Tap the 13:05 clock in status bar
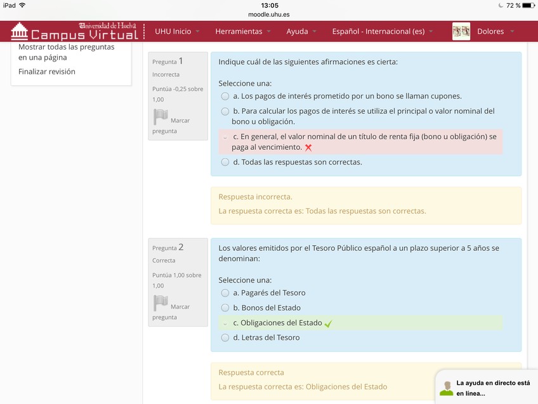This screenshot has height=404, width=538. (270, 5)
